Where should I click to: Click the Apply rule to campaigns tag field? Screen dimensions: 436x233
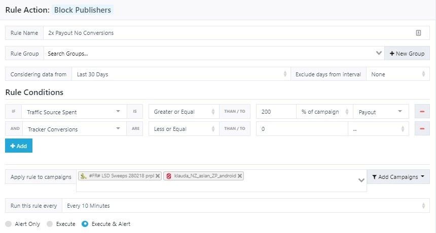222,180
